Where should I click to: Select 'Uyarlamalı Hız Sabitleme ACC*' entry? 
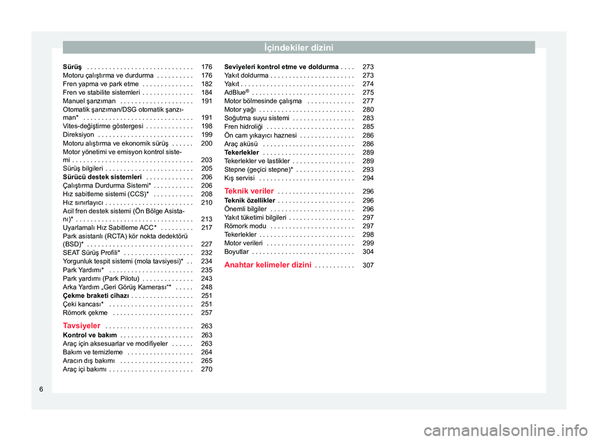137,227
